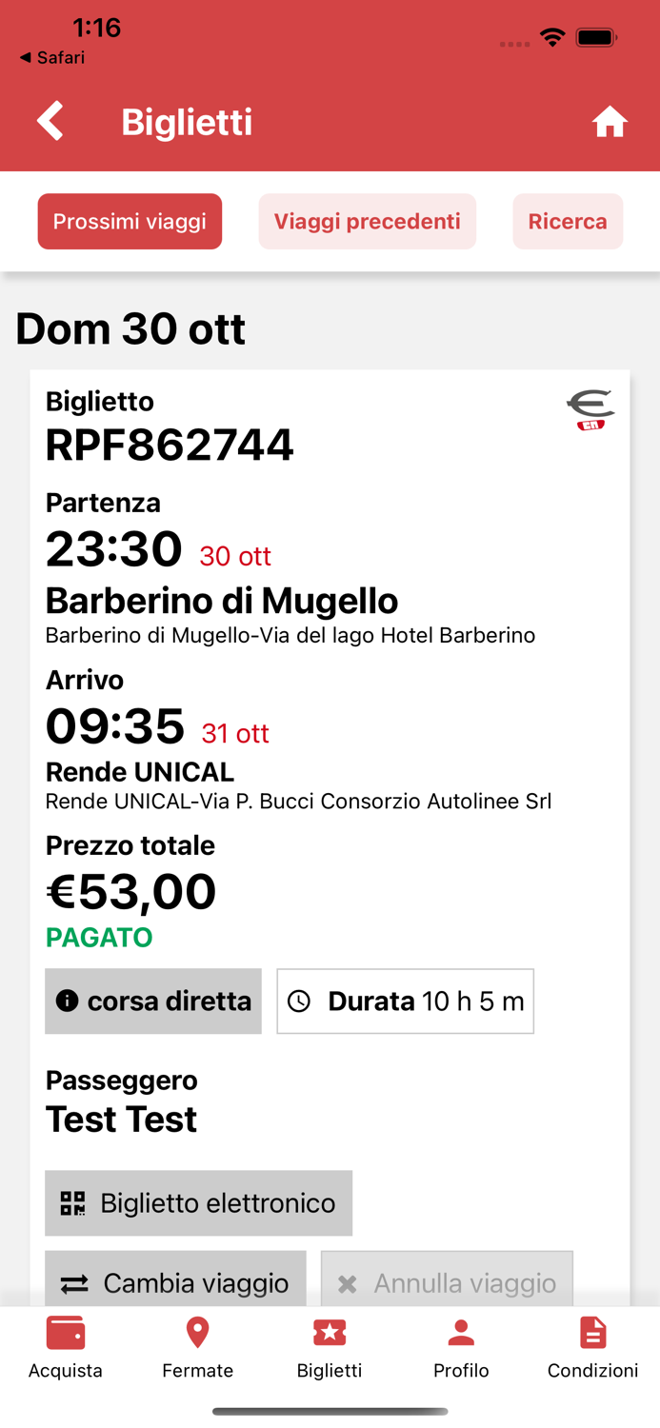Open the corsa diretta details chip
Image resolution: width=660 pixels, height=1428 pixels.
click(x=152, y=1001)
